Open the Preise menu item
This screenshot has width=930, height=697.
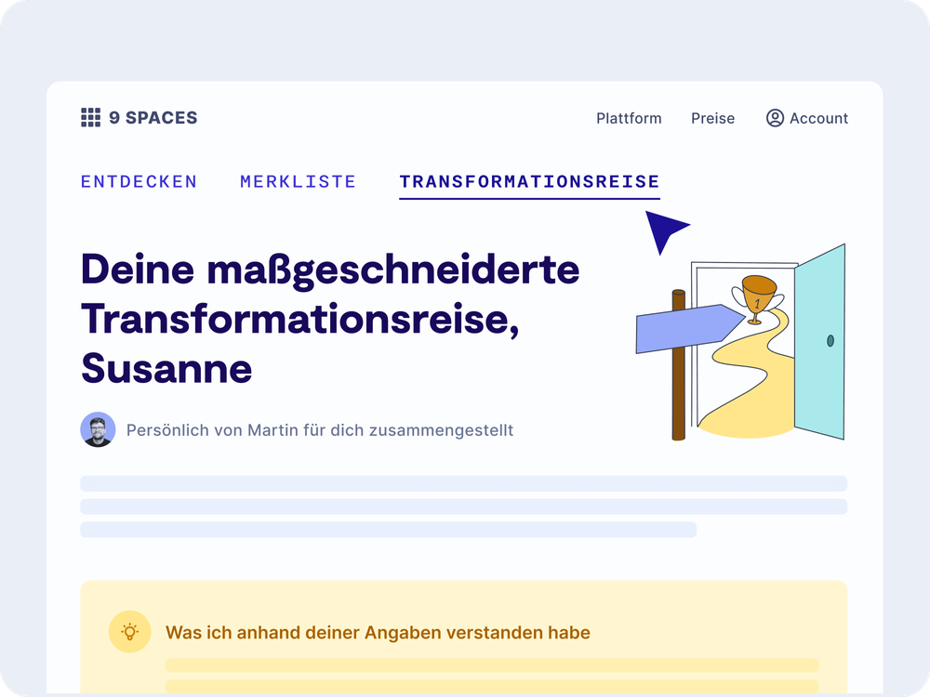[x=712, y=118]
